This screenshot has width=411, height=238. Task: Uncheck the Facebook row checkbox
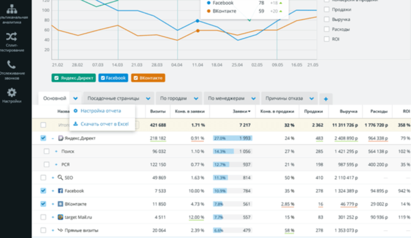(x=43, y=190)
